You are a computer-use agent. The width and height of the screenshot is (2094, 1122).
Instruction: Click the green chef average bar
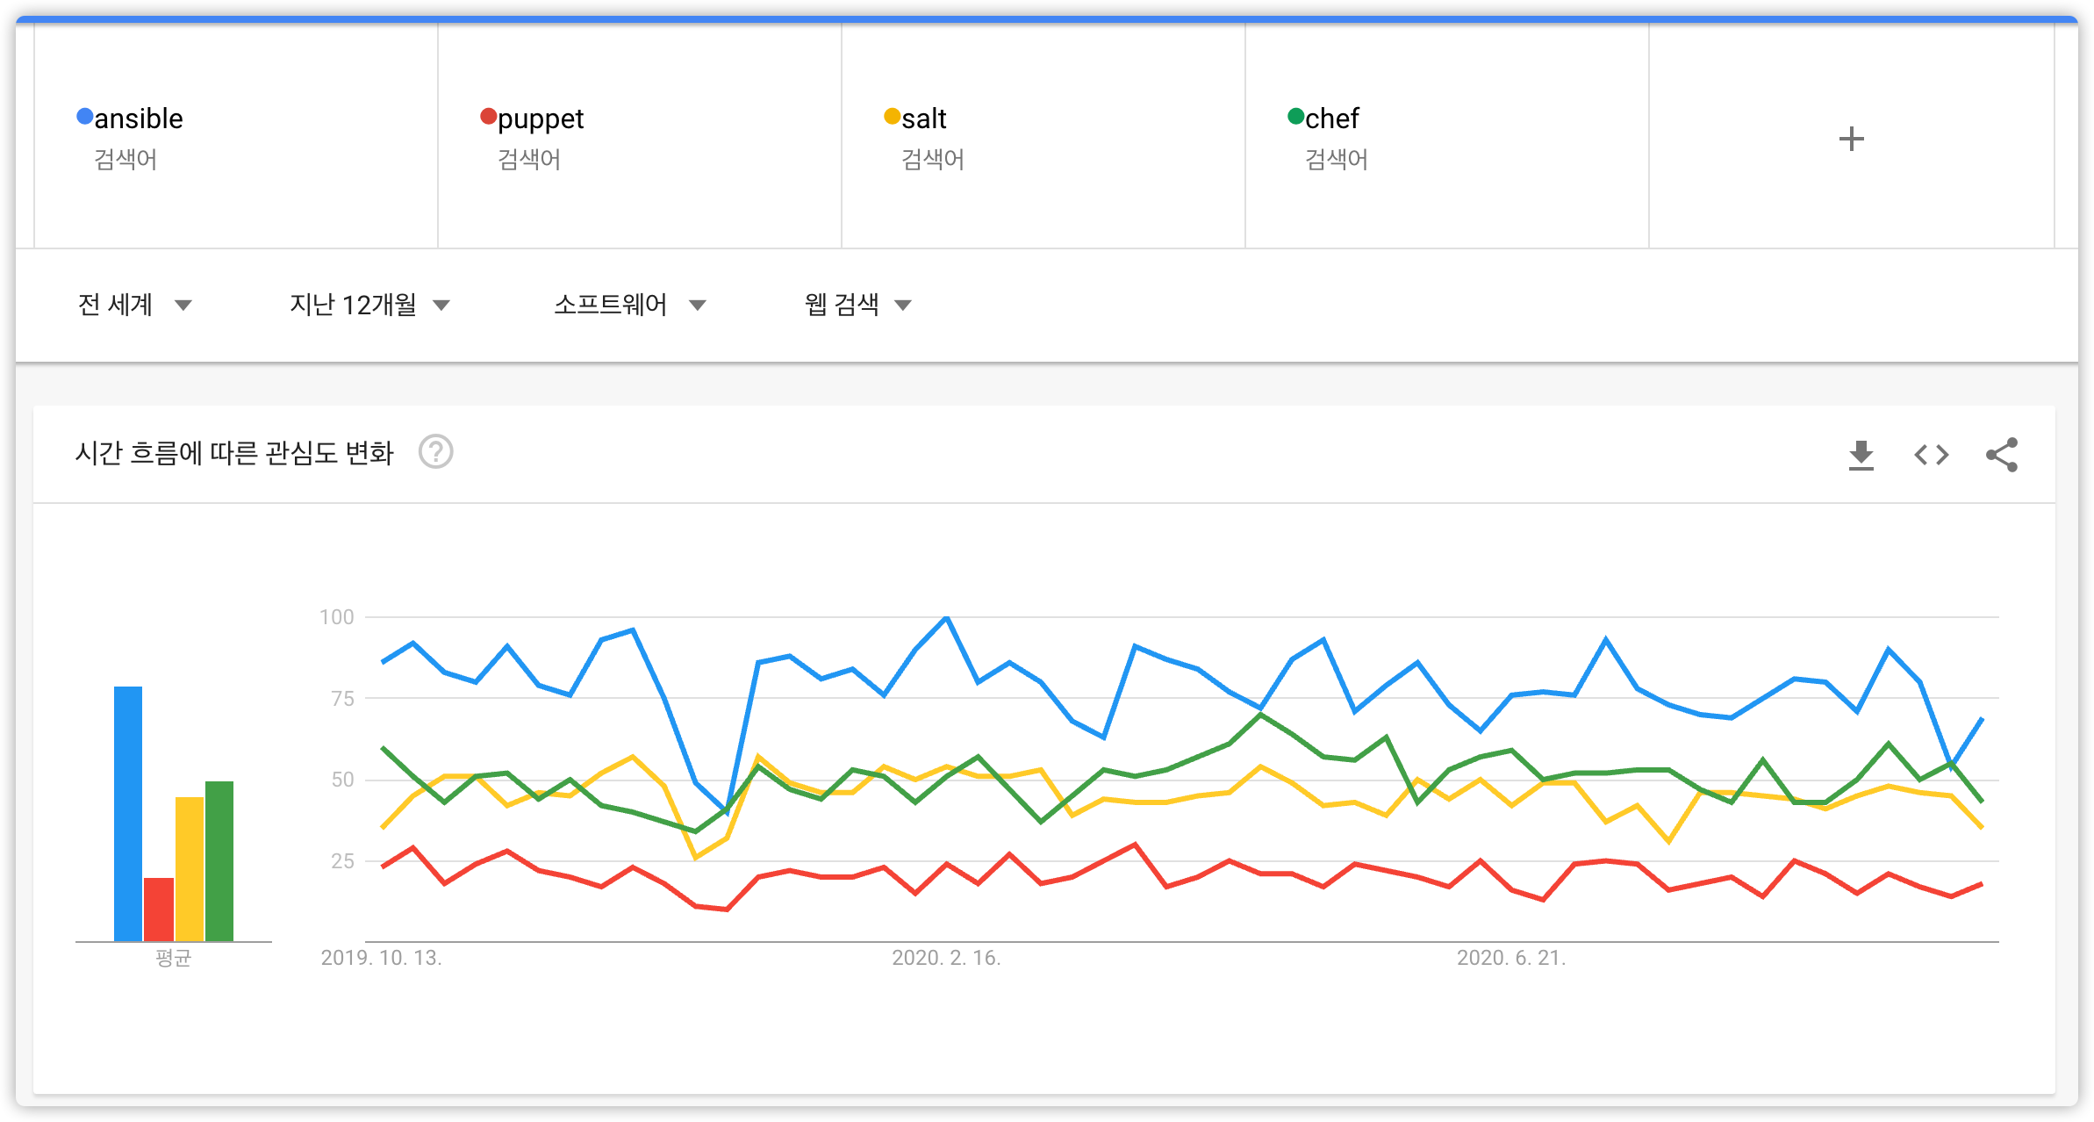click(219, 861)
